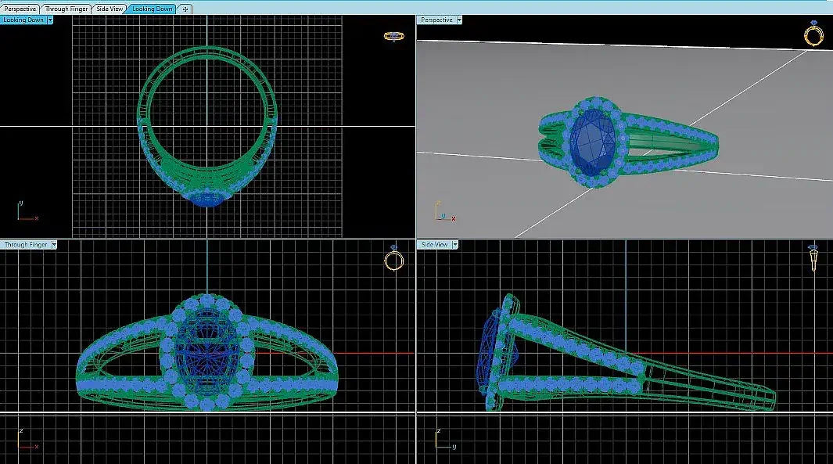Viewport: 833px width, 464px height.
Task: Open the Perspective viewport dropdown arrow
Action: [459, 20]
